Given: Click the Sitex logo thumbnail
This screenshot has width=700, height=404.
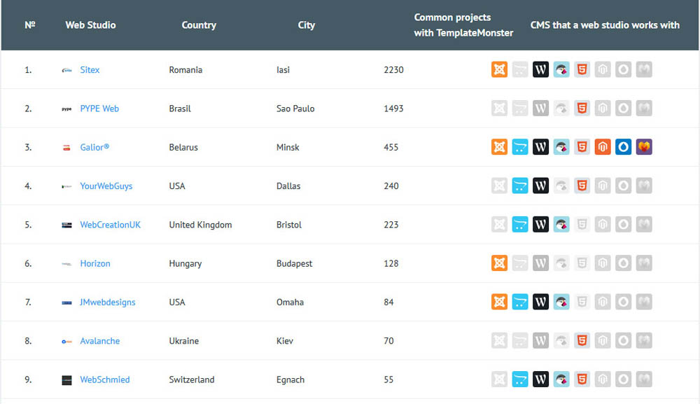Looking at the screenshot, I should click(x=66, y=70).
